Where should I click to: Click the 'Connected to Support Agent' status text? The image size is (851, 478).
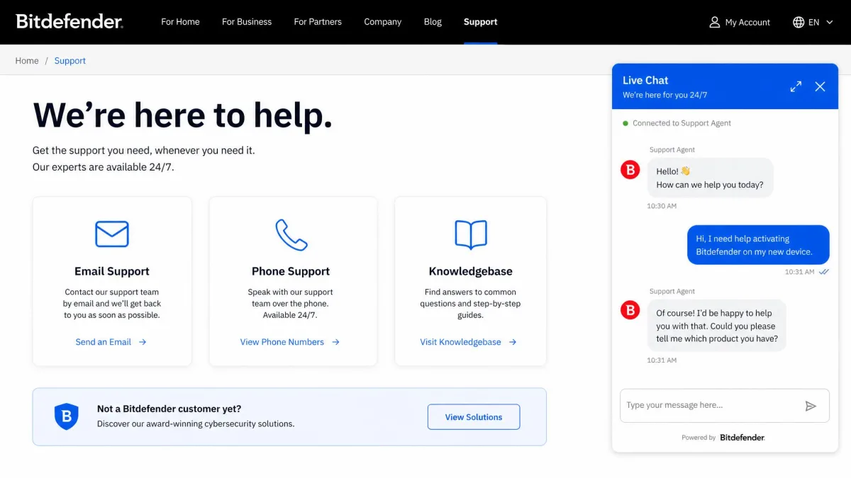click(682, 123)
